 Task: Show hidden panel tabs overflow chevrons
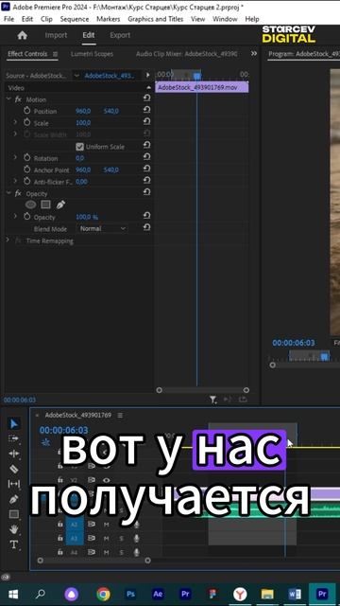click(x=254, y=54)
